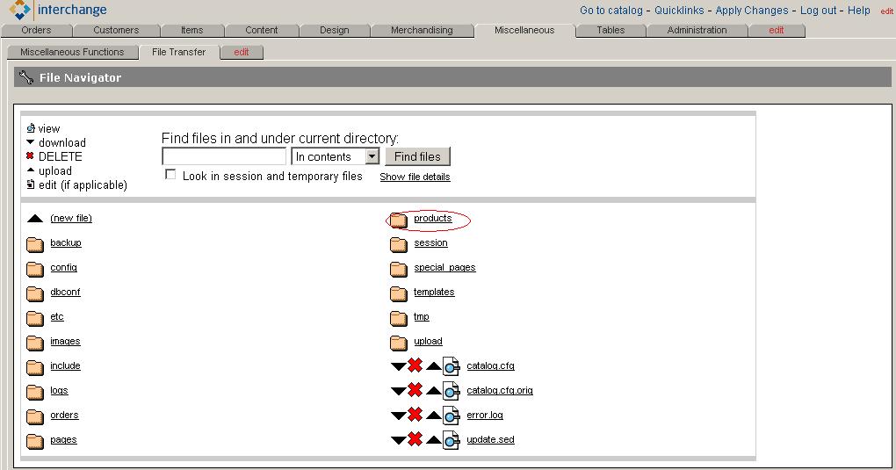Open the images folder icon
Image resolution: width=896 pixels, height=470 pixels.
[35, 343]
